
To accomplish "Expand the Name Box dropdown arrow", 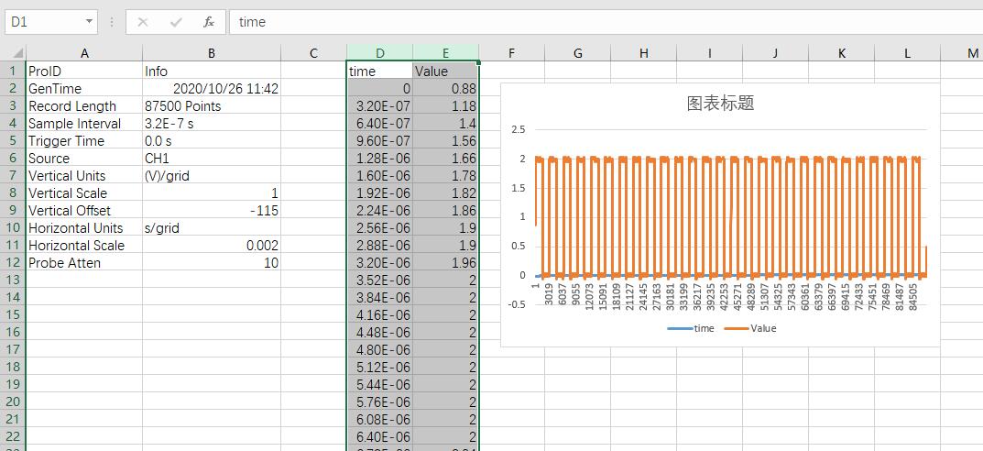I will [89, 22].
